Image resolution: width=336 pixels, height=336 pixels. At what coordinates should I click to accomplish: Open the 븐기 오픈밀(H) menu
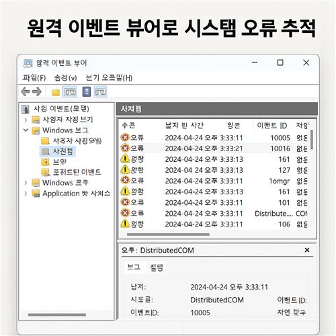109,78
